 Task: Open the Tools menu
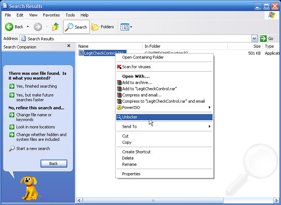[70, 15]
